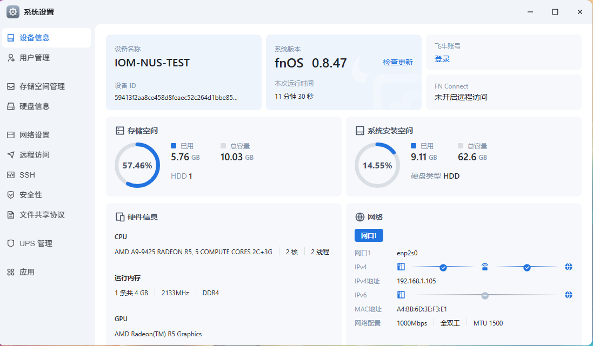
Task: Click the second IPv4 connection checkmark
Action: [x=527, y=268]
